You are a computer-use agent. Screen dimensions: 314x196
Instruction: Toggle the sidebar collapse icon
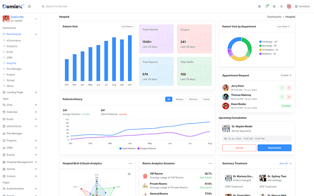(29, 6)
